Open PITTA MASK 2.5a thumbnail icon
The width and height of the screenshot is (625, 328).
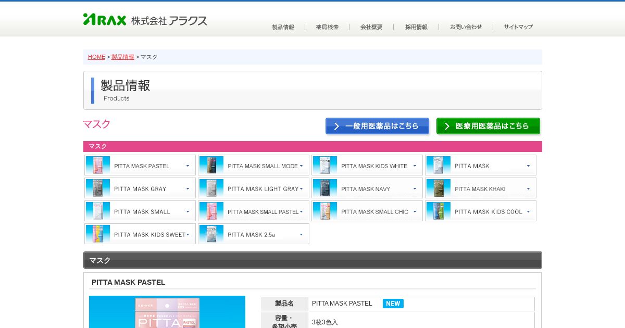coord(211,234)
